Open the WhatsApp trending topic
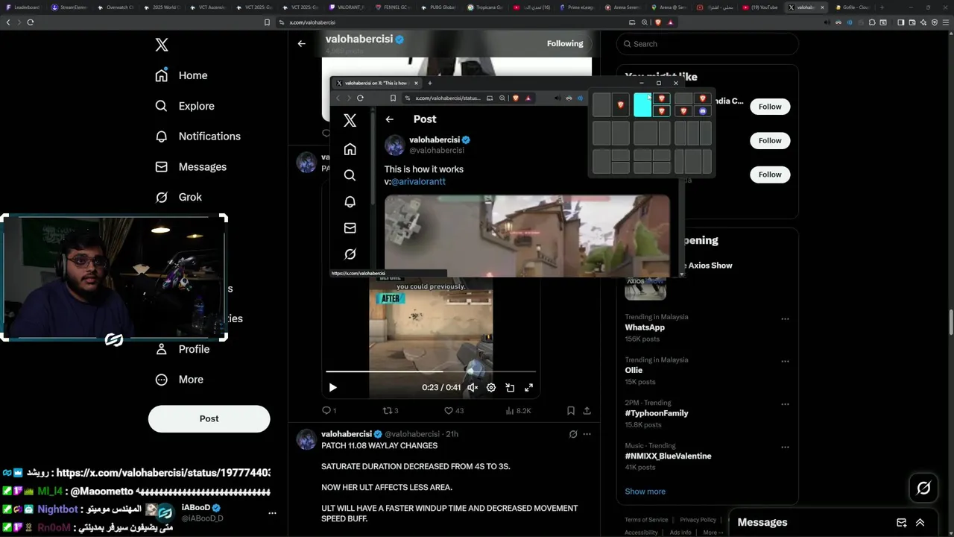The height and width of the screenshot is (537, 954). (645, 327)
